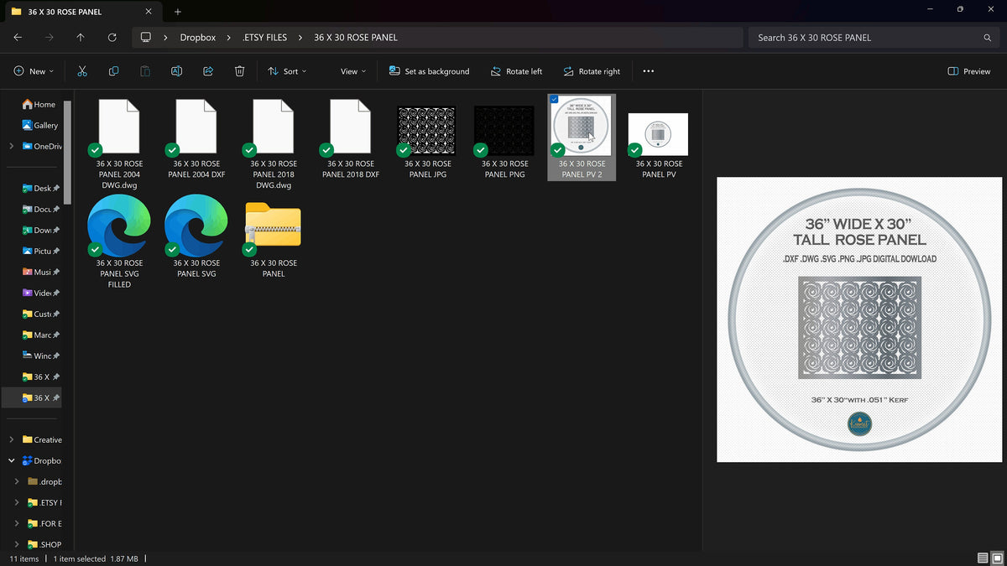Select the 36 X 30 ROSE PANEL window tab
The image size is (1007, 566).
[x=81, y=12]
